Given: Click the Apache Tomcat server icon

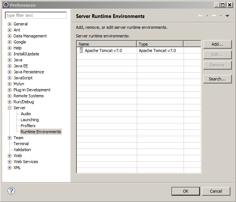Looking at the screenshot, I should pyautogui.click(x=81, y=50).
